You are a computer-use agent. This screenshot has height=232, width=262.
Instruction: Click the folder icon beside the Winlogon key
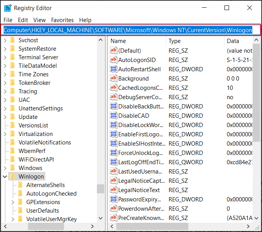coord(12,176)
